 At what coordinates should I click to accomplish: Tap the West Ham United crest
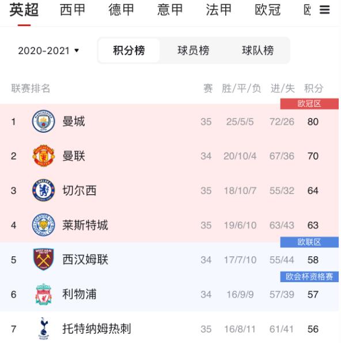(x=43, y=260)
